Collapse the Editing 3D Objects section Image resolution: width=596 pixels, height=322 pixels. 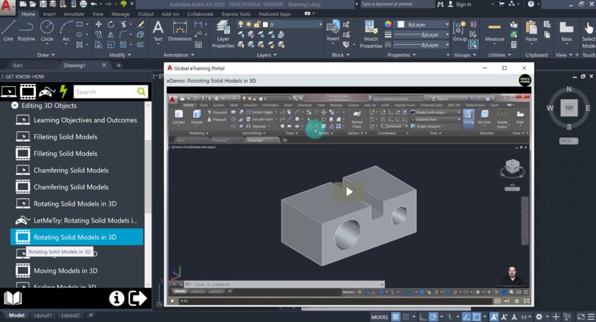point(15,105)
